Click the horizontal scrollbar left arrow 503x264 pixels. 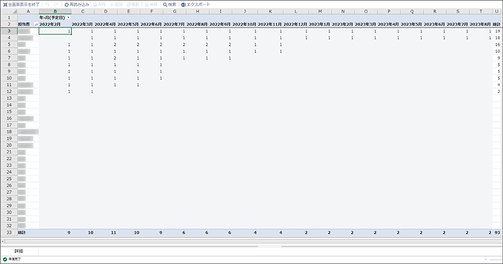[3, 241]
